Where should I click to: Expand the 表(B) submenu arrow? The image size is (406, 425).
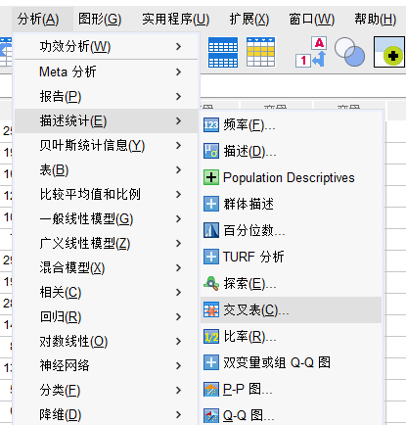coord(178,169)
